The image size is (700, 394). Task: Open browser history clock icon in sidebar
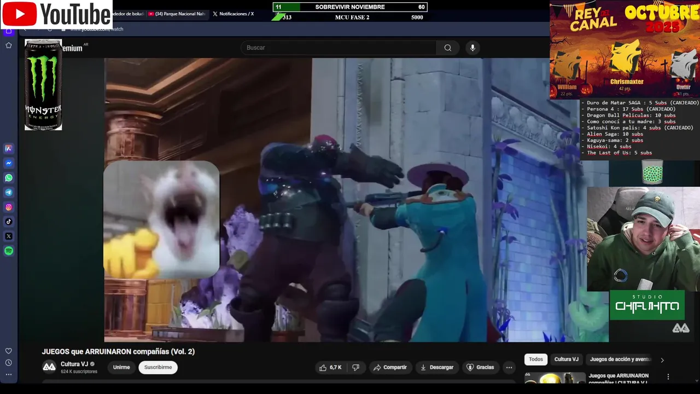(x=9, y=363)
